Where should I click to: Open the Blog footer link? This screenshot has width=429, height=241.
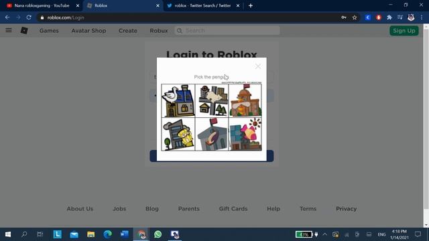[x=152, y=209]
